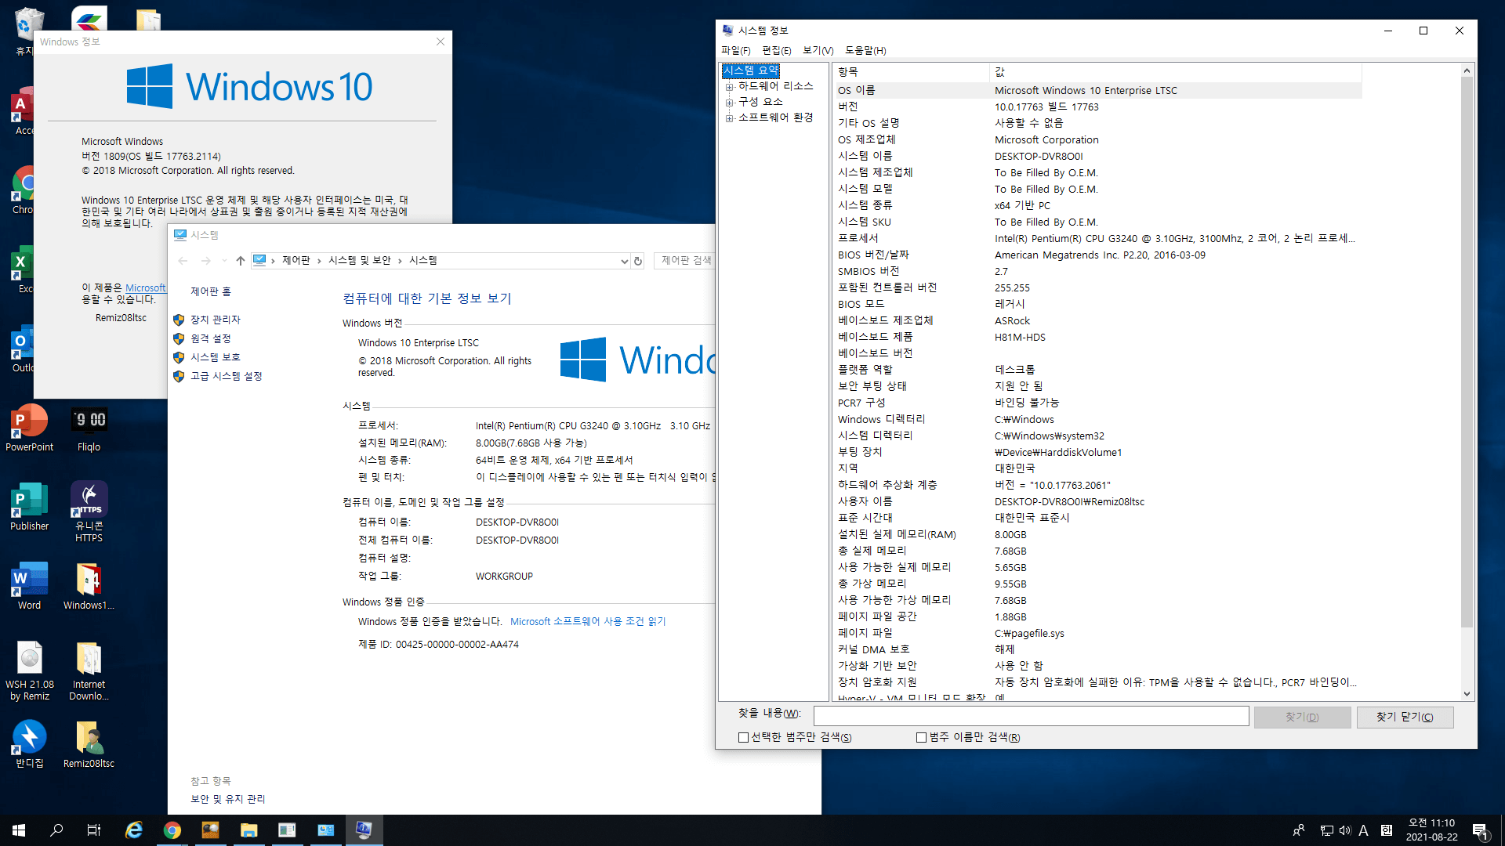Launch the Word desktop shortcut
The height and width of the screenshot is (846, 1505).
pos(29,586)
